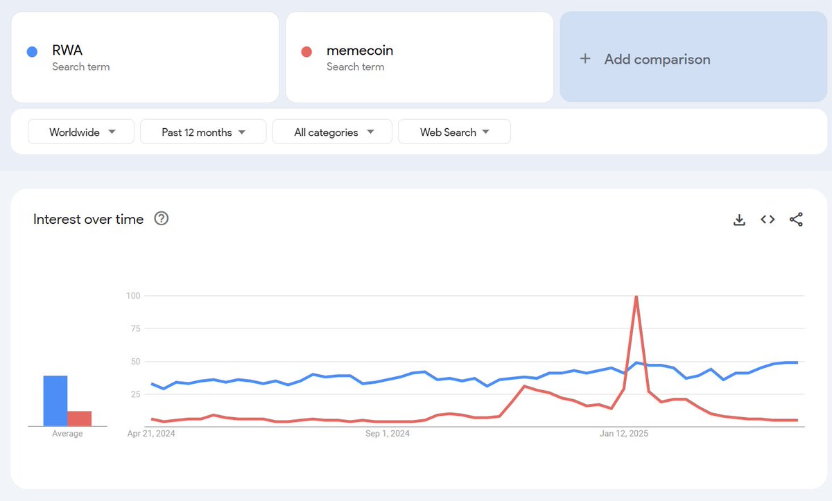The image size is (832, 501).
Task: Open the Worldwide region dropdown
Action: pos(80,132)
